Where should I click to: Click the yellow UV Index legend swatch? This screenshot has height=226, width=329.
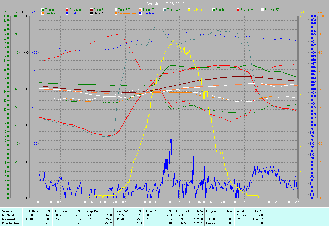pyautogui.click(x=189, y=10)
